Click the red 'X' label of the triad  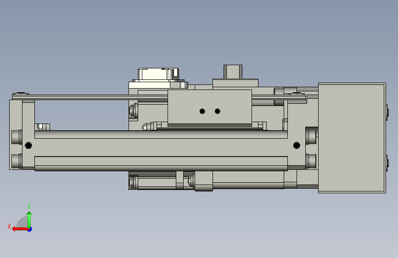click(9, 226)
